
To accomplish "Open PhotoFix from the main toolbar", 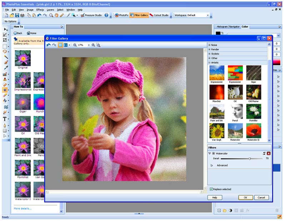I will [x=121, y=15].
